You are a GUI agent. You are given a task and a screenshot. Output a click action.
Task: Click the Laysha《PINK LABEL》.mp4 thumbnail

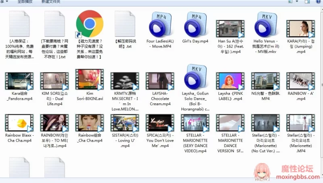(x=230, y=81)
